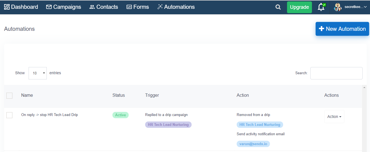This screenshot has width=370, height=152.
Task: Open the show entries count dropdown
Action: pyautogui.click(x=38, y=73)
